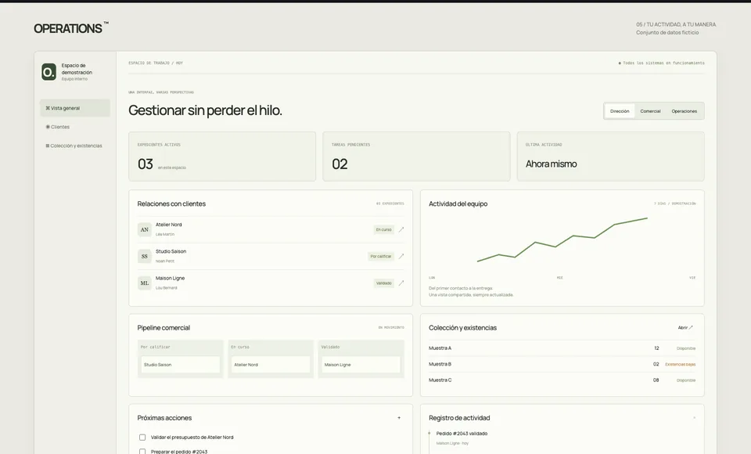
Task: Click the AN avatar badge
Action: click(144, 229)
